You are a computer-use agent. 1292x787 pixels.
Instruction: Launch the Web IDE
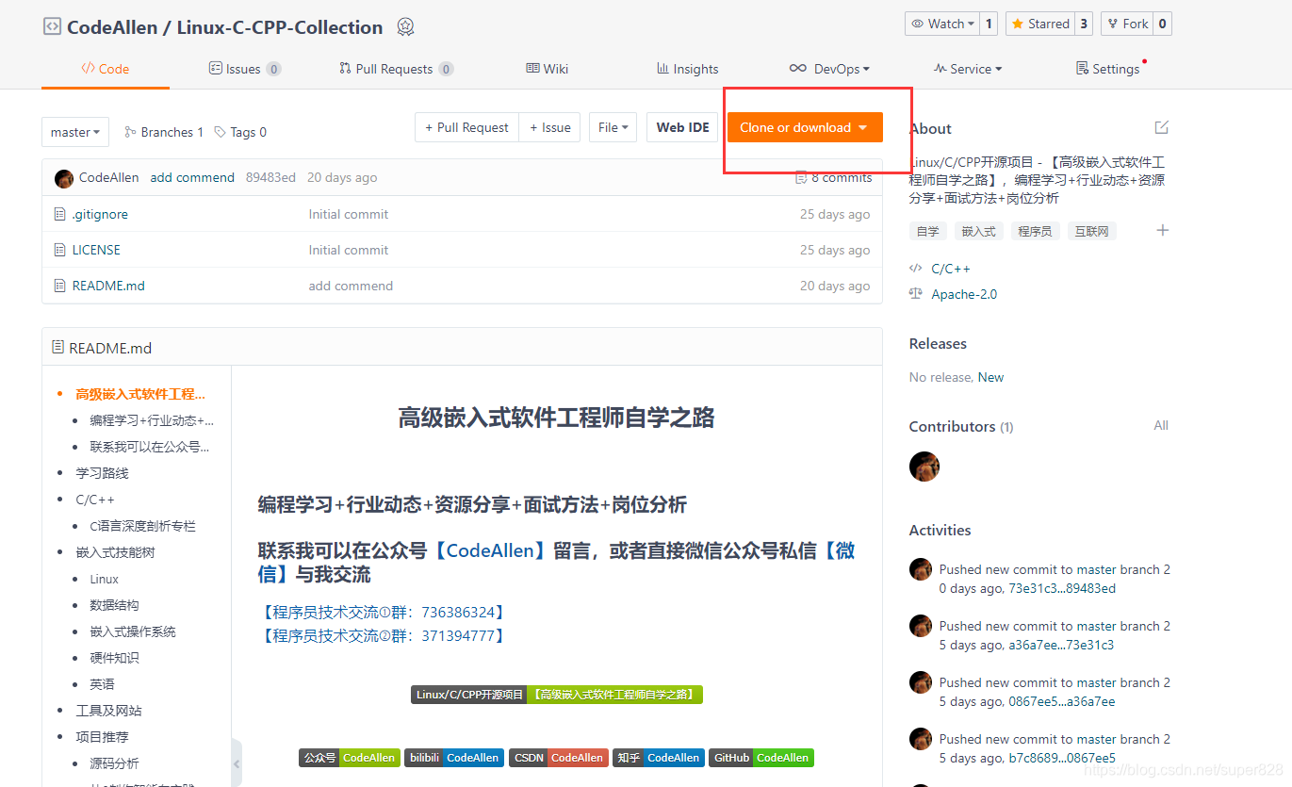pyautogui.click(x=682, y=127)
